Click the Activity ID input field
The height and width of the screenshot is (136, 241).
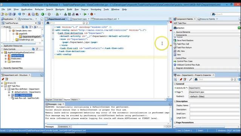pos(214,88)
